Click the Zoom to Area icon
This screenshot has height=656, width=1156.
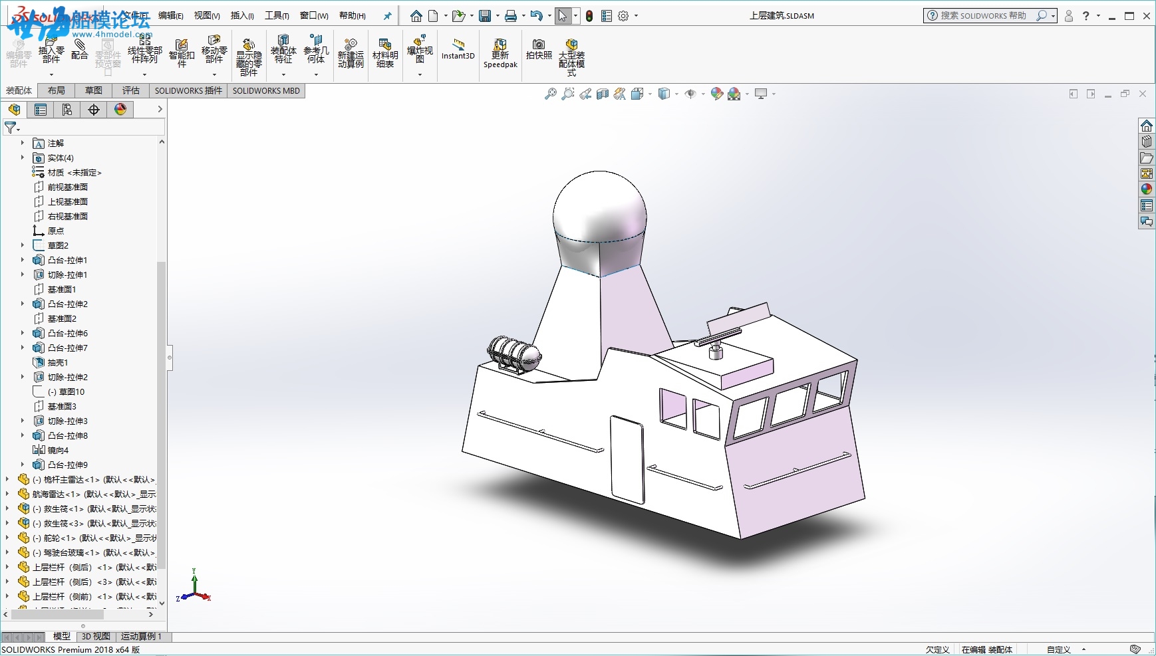coord(568,94)
